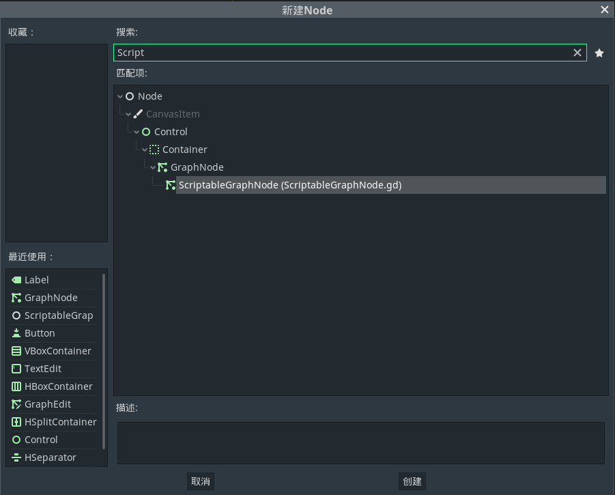Click the Control node icon in the tree
This screenshot has width=615, height=495.
tap(146, 131)
